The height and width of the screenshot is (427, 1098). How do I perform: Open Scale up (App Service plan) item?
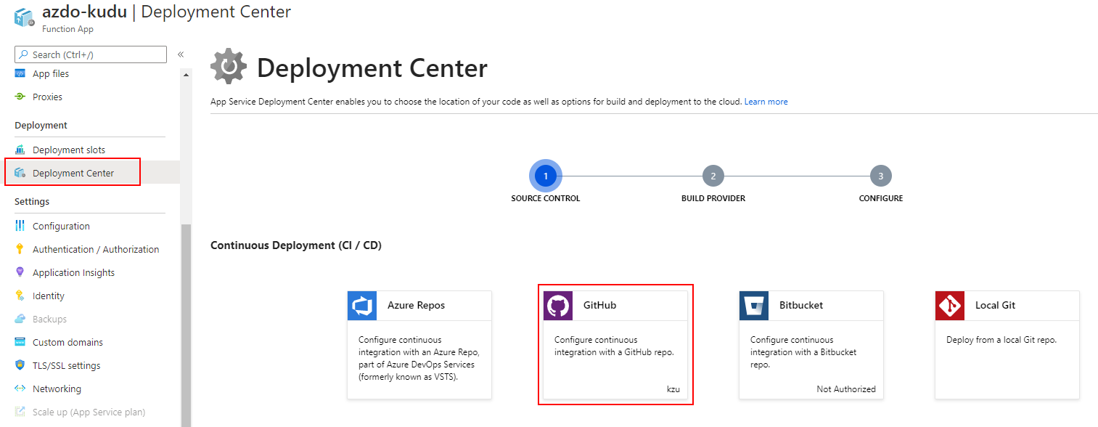click(90, 412)
